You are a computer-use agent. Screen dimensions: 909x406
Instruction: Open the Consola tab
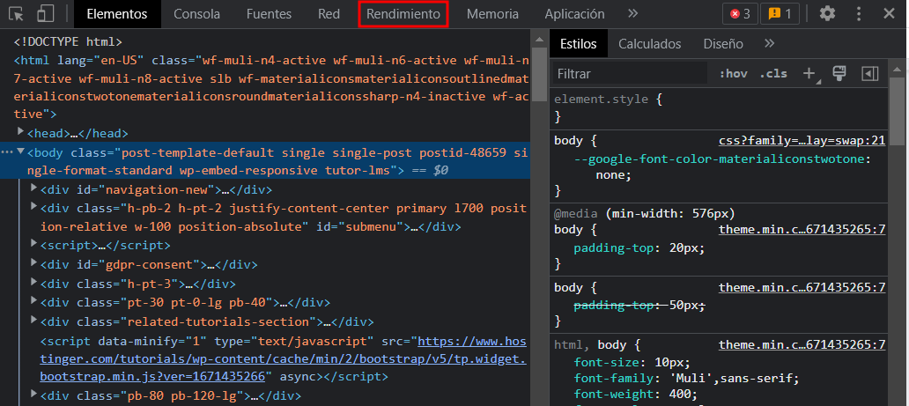tap(197, 14)
